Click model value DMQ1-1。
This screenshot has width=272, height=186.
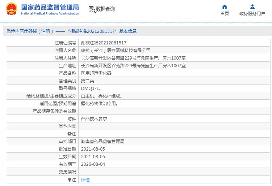[91, 88]
